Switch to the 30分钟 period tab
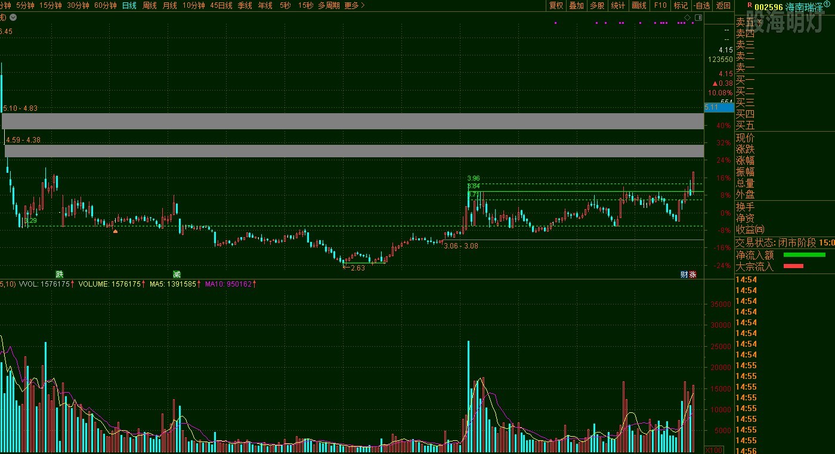835x454 pixels. click(78, 5)
